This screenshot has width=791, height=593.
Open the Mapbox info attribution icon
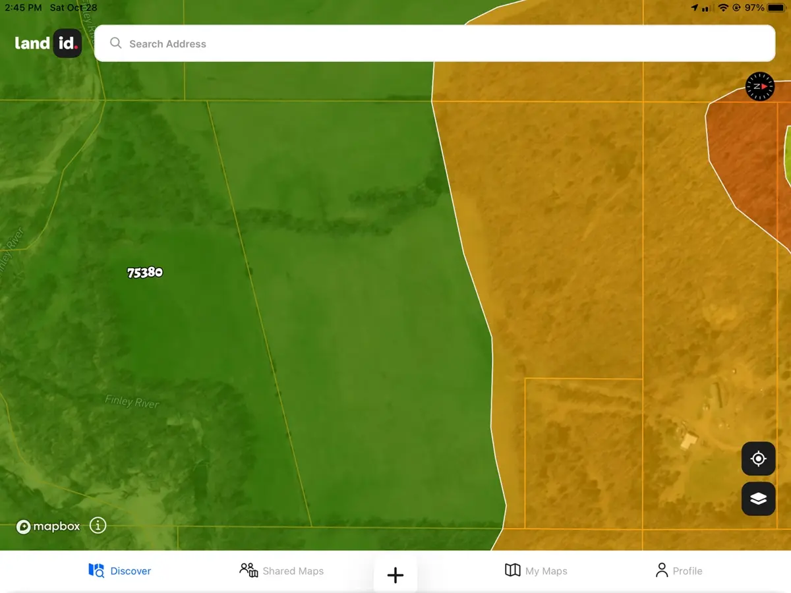coord(98,526)
